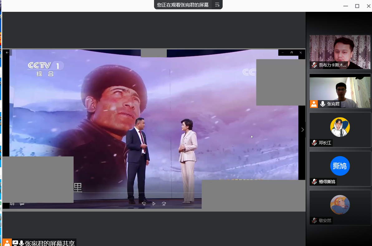Click the banner text 您正在观看张宛君的屏幕
Image resolution: width=372 pixels, height=246 pixels.
pos(183,5)
